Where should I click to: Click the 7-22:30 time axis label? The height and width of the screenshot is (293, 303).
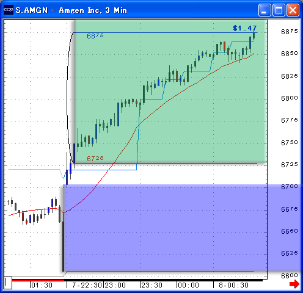pos(87,285)
